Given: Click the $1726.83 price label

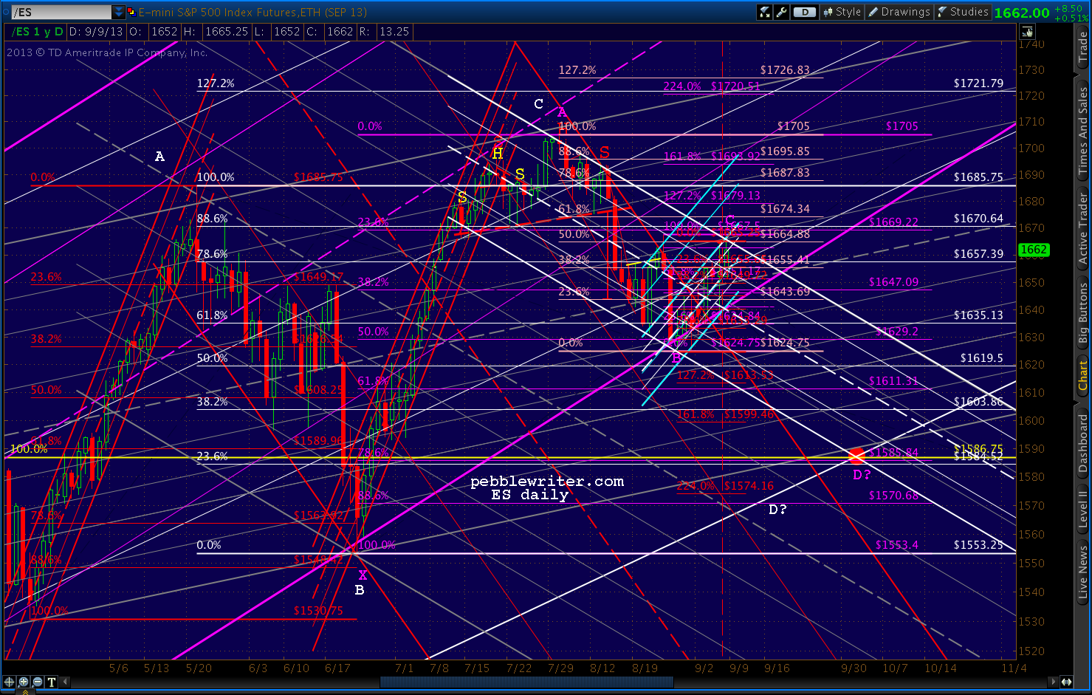Looking at the screenshot, I should point(785,70).
